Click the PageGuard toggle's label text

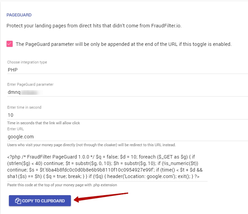pyautogui.click(x=124, y=44)
